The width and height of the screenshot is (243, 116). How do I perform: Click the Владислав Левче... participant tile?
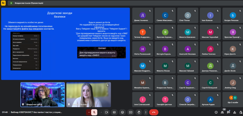click(165, 83)
